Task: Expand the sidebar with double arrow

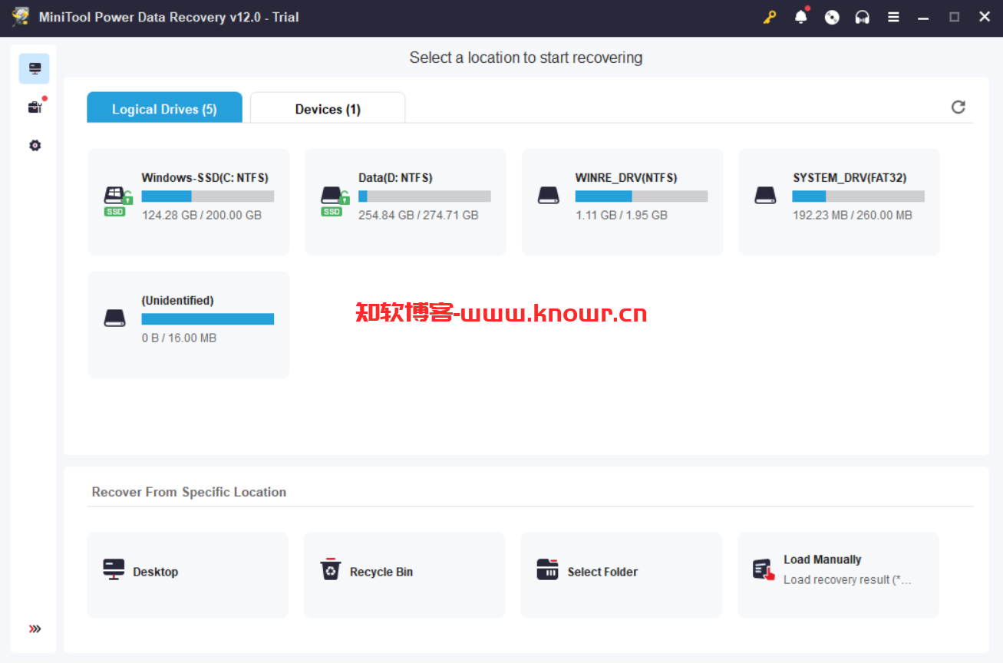Action: click(x=35, y=629)
